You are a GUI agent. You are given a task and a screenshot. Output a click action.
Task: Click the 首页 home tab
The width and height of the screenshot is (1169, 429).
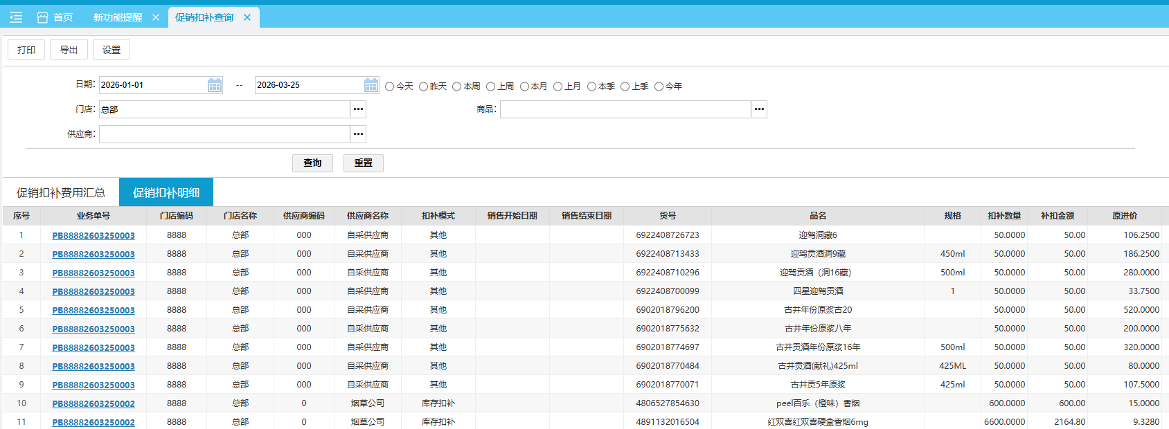click(x=55, y=17)
